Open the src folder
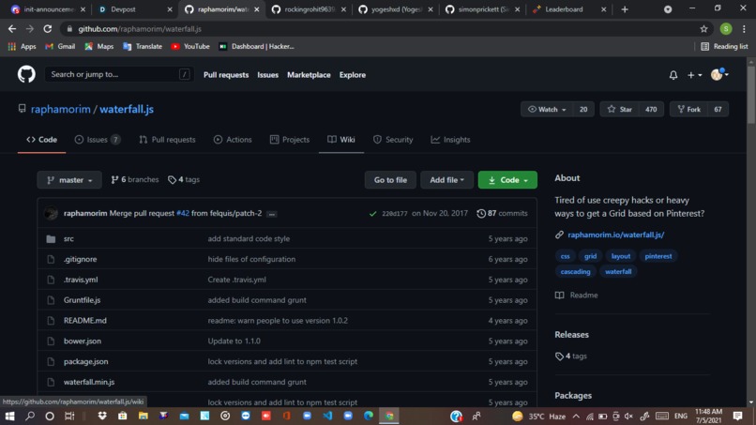This screenshot has height=425, width=756. pos(68,239)
